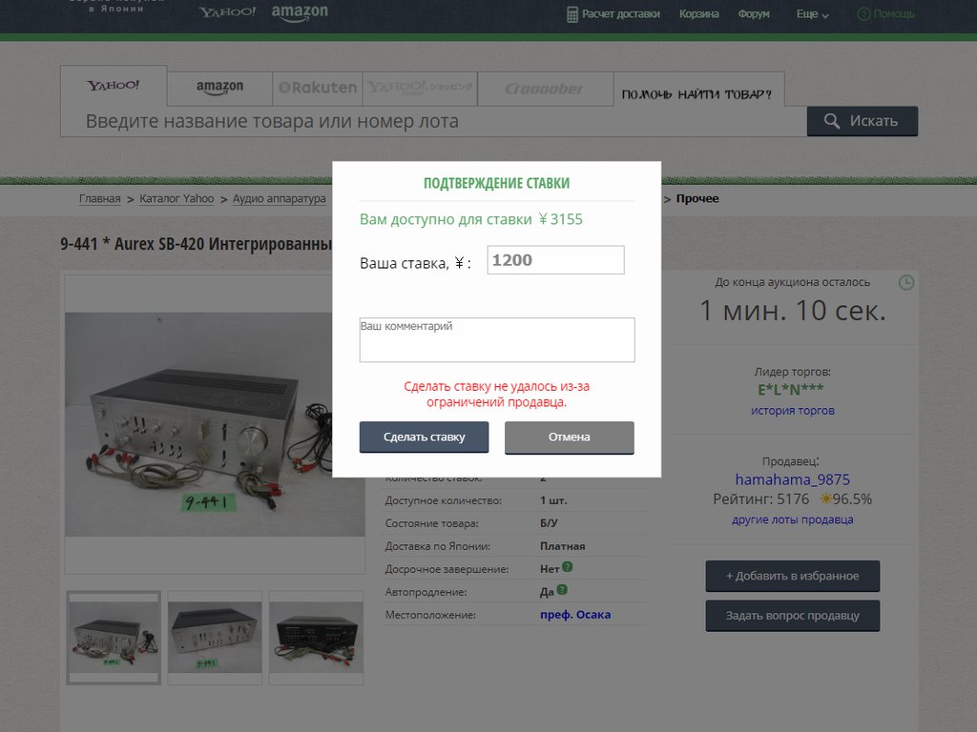This screenshot has width=977, height=732.
Task: Click help icon next to Досрочное завершение
Action: tap(567, 567)
